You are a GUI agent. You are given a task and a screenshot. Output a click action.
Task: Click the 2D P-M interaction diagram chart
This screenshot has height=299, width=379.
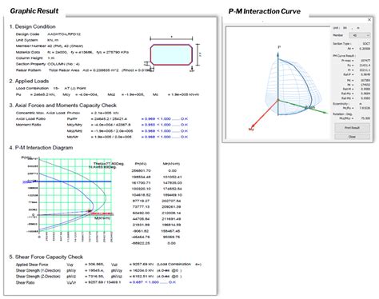pos(75,196)
